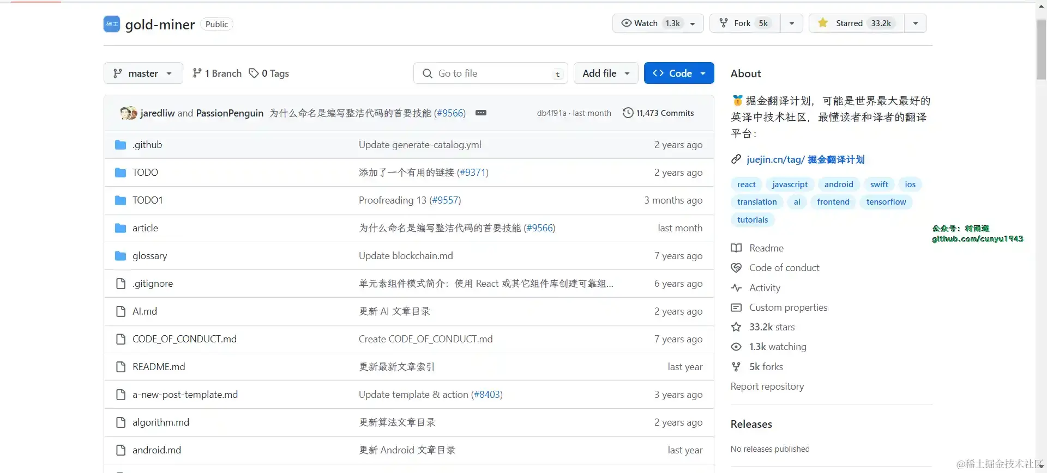Open the juejin.cn/tag link

pyautogui.click(x=805, y=159)
